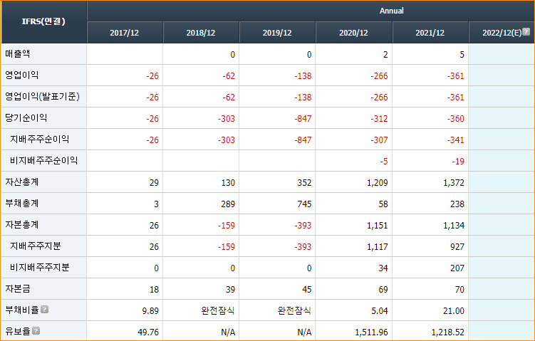Click 부채비율 value 21.00
This screenshot has height=341, width=535.
click(x=454, y=310)
